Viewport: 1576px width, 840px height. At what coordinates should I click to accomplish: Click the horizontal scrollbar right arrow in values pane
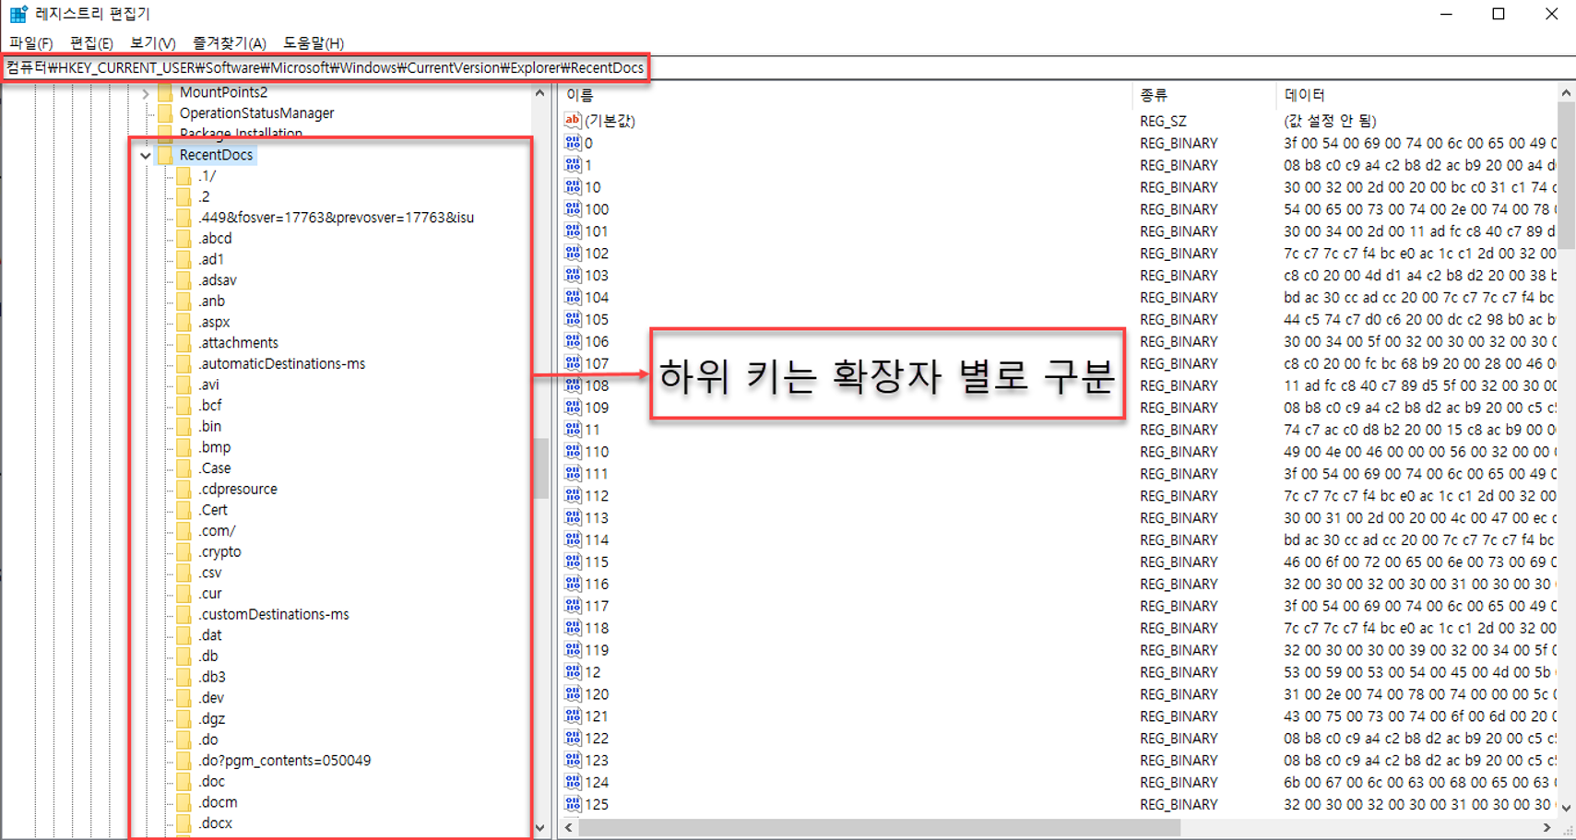tap(1546, 827)
